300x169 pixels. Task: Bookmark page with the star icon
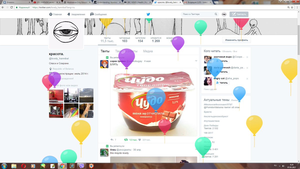click(x=292, y=8)
